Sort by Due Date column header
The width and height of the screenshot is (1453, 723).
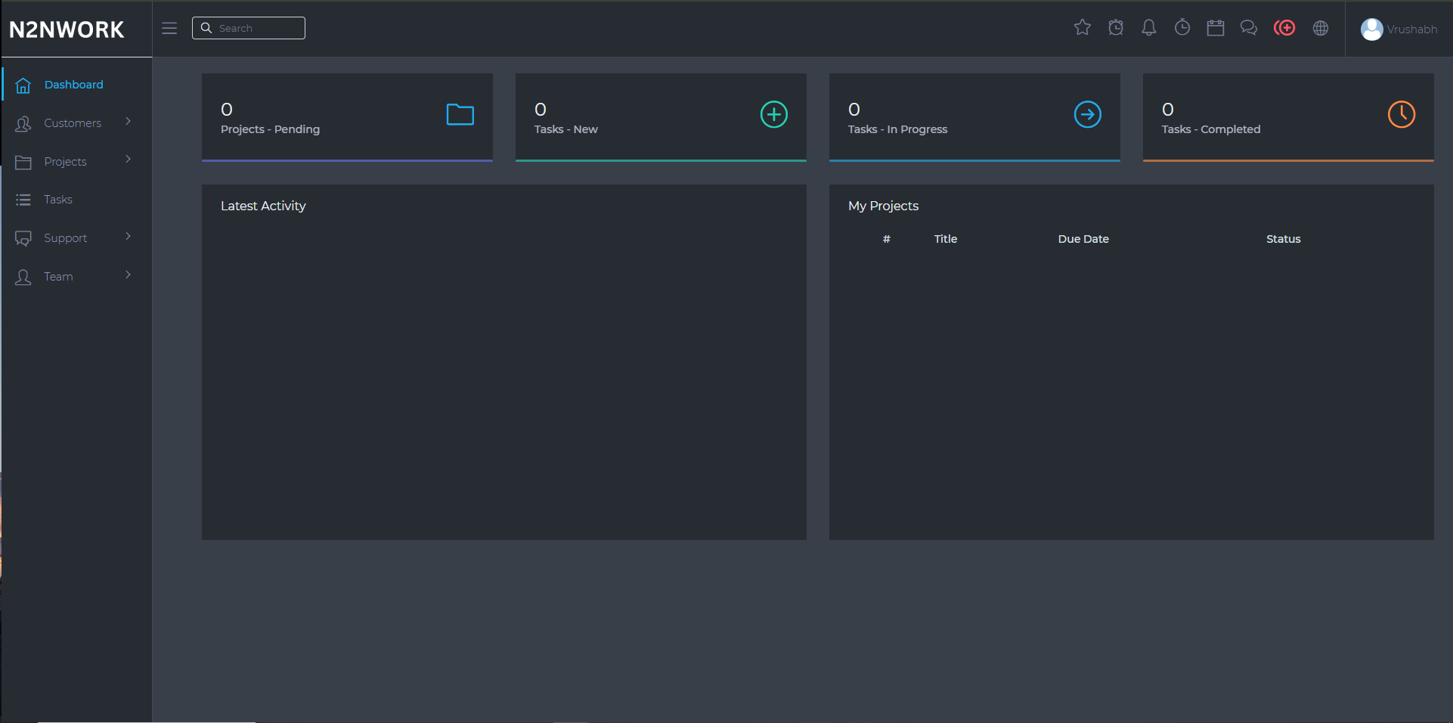tap(1083, 239)
